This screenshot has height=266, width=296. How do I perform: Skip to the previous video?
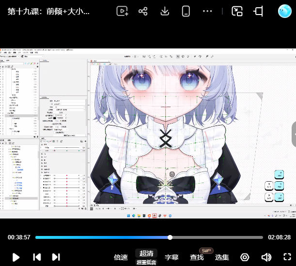37,257
